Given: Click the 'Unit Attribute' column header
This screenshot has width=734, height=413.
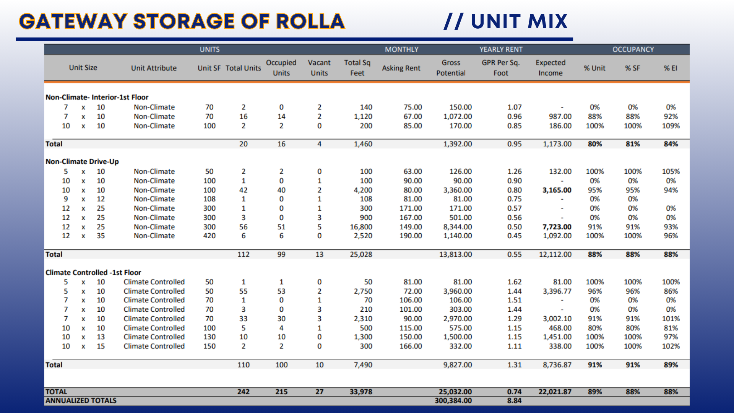Looking at the screenshot, I should pos(154,68).
